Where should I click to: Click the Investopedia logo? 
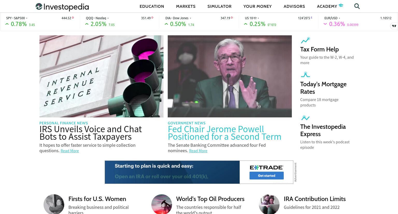pyautogui.click(x=62, y=7)
